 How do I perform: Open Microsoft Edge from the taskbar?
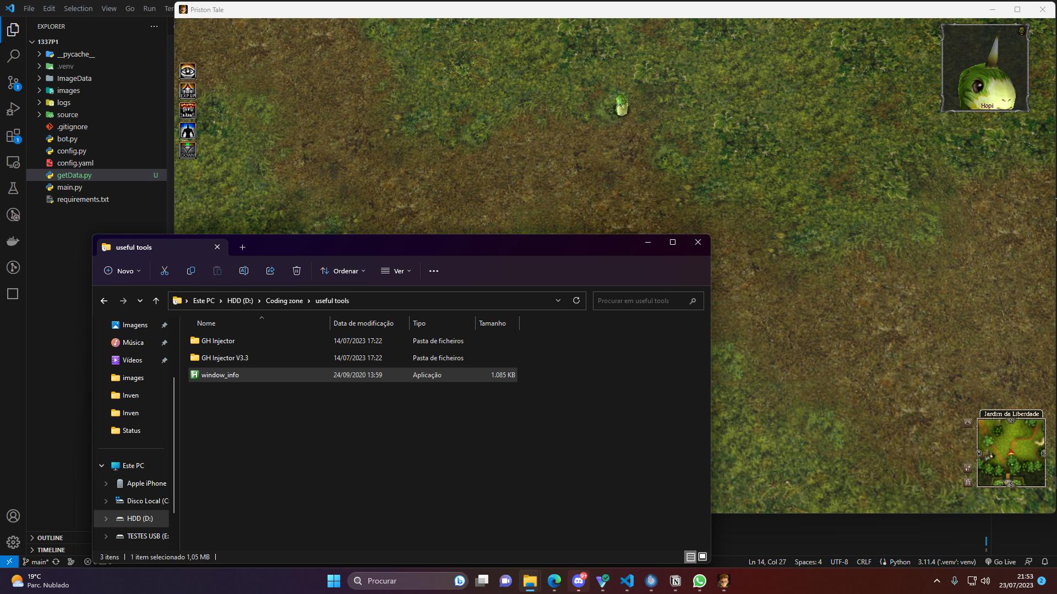[x=554, y=581]
